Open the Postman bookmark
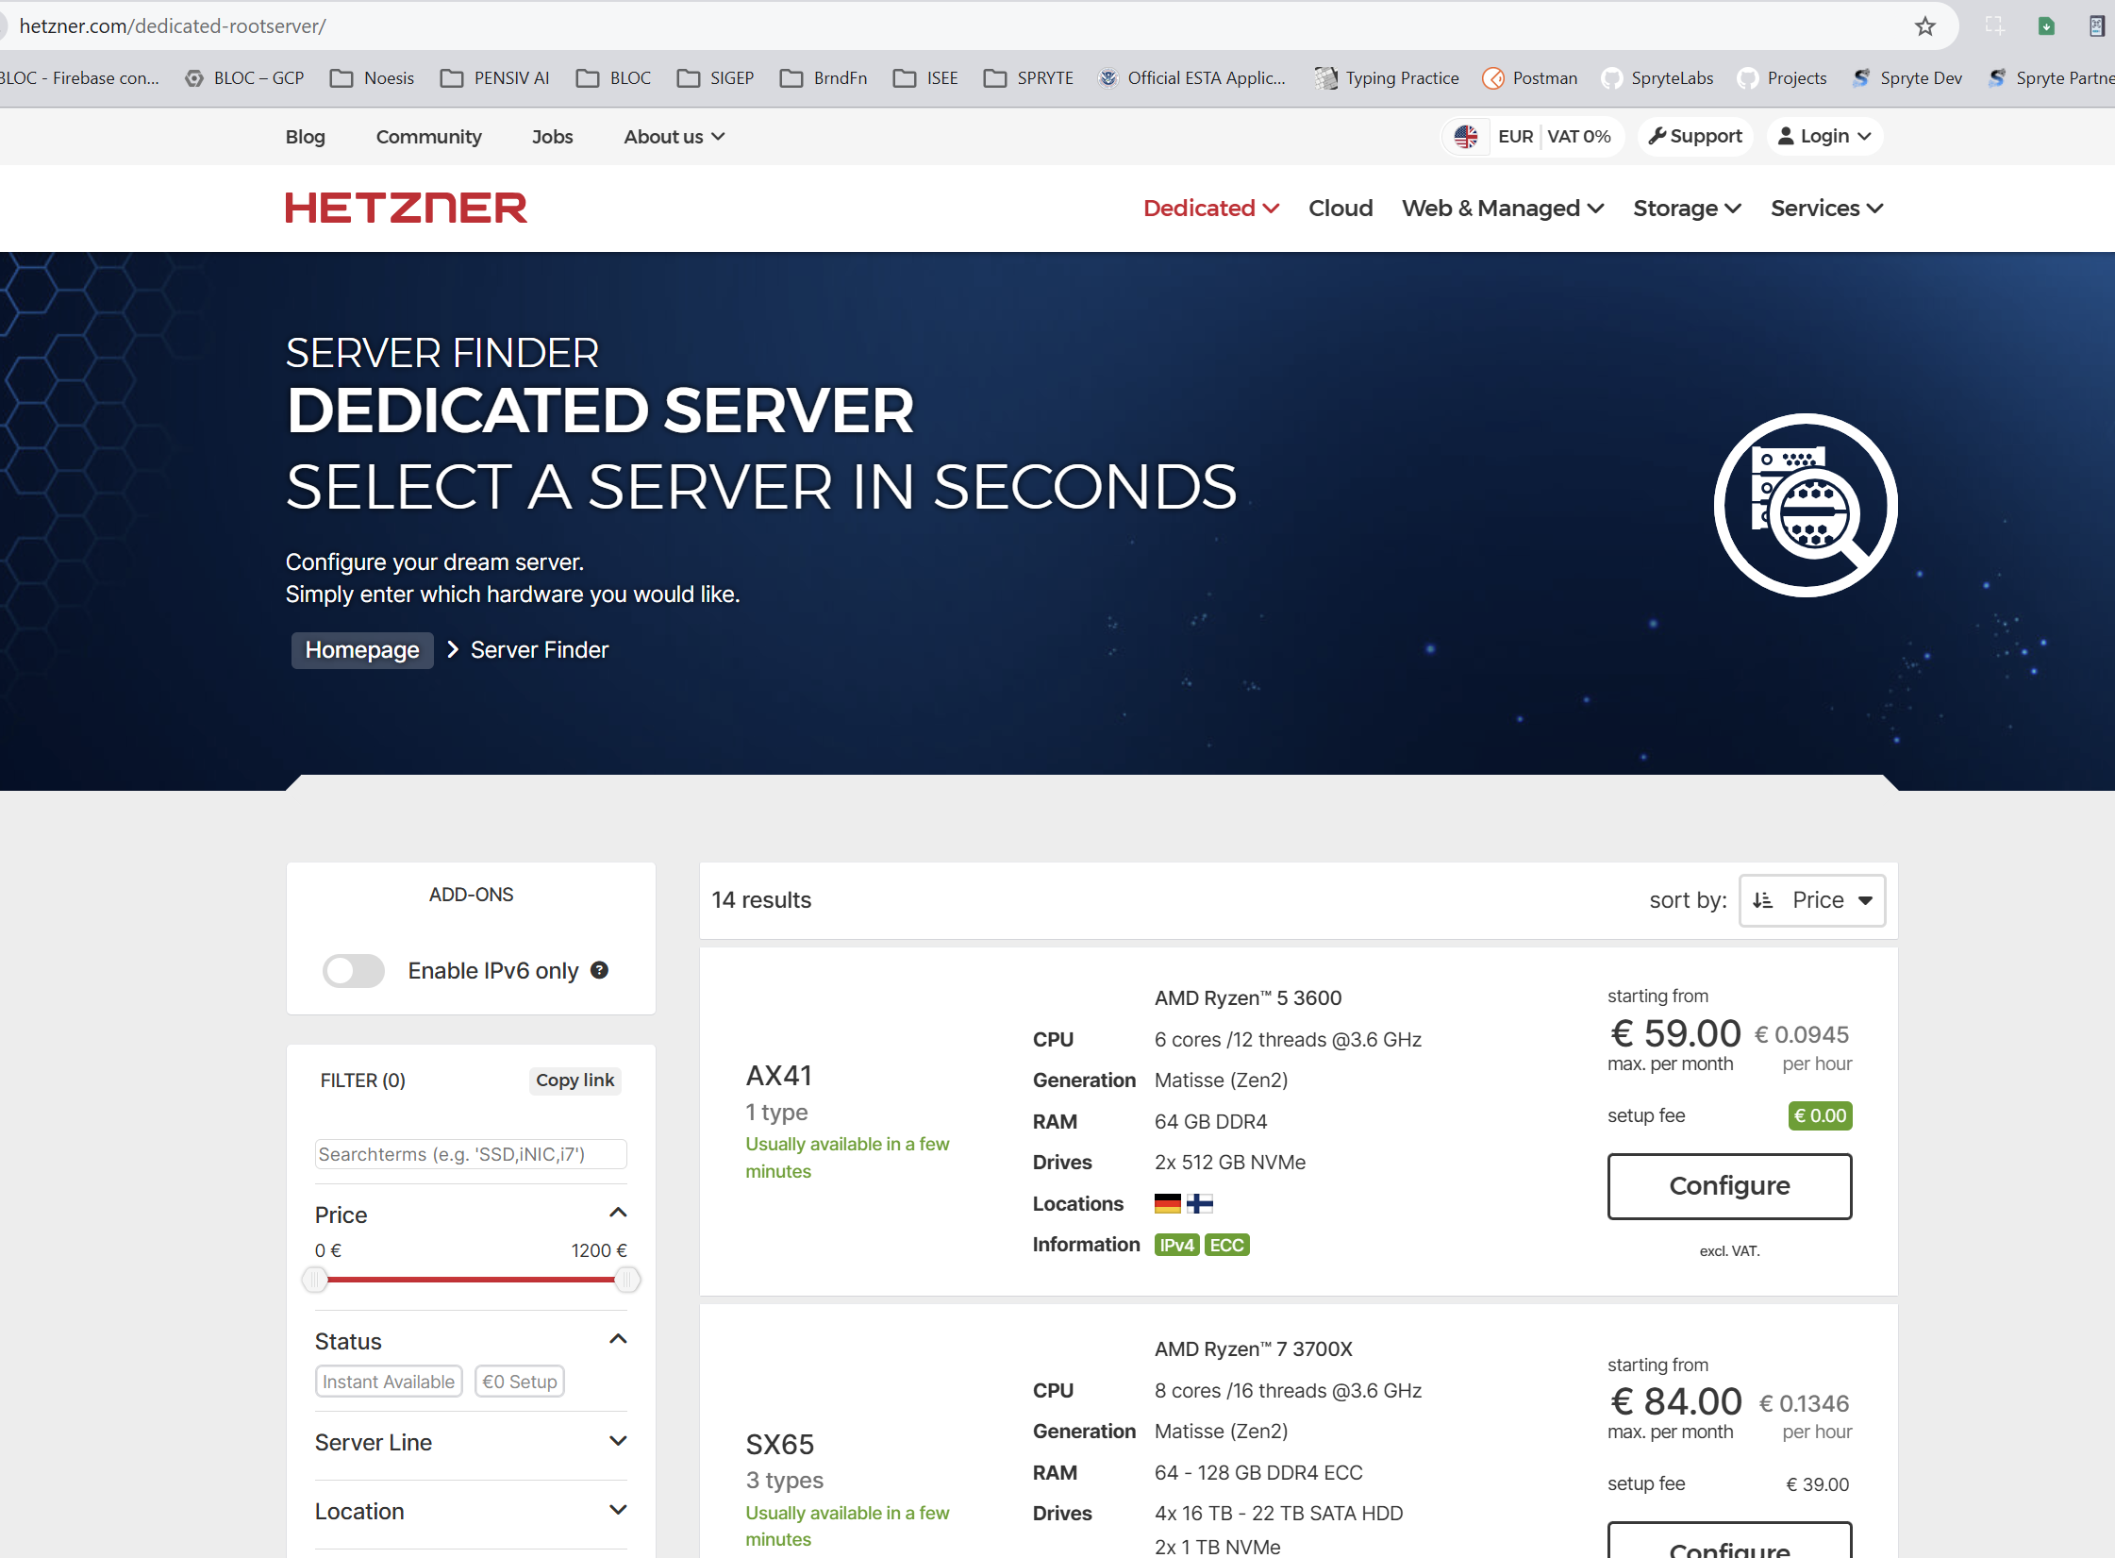 [1530, 78]
